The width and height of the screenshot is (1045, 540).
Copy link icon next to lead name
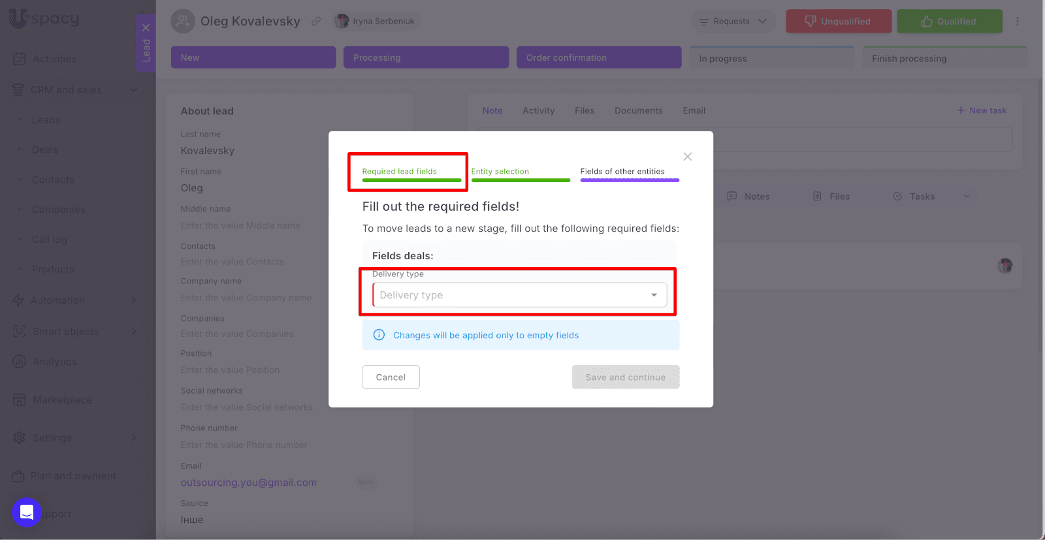coord(316,22)
